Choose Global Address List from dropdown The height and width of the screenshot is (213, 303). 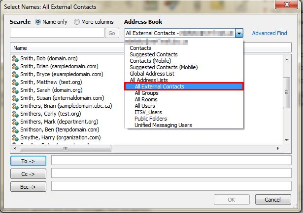tap(152, 74)
